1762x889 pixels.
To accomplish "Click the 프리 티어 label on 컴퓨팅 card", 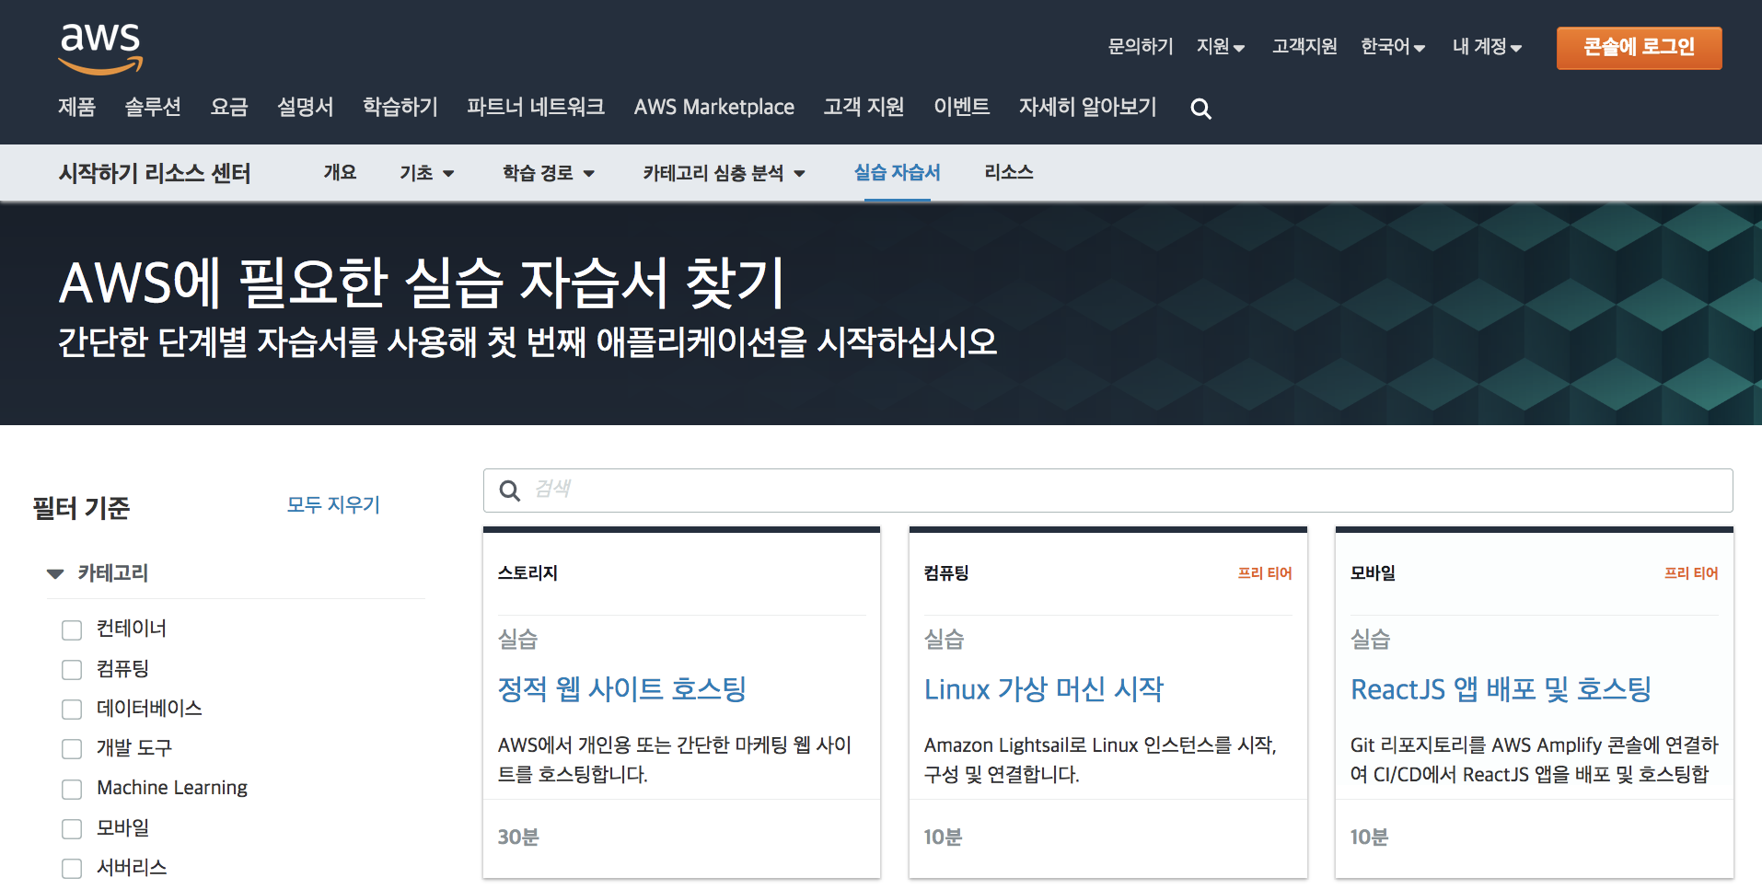I will pos(1265,573).
